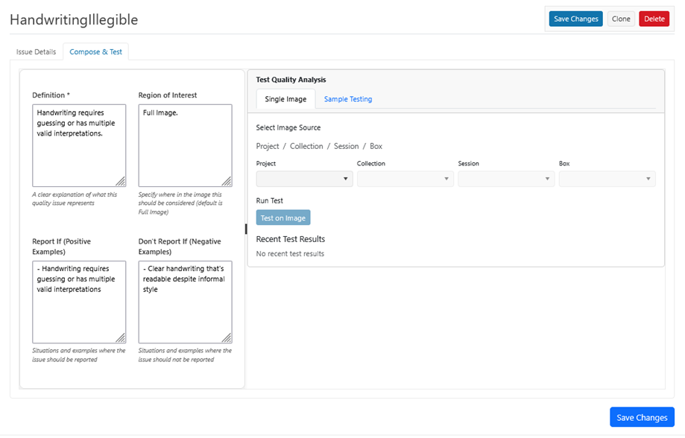Select the Single Image tab

pos(285,99)
